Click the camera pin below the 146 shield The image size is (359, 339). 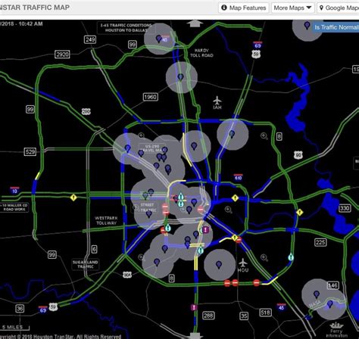[329, 304]
